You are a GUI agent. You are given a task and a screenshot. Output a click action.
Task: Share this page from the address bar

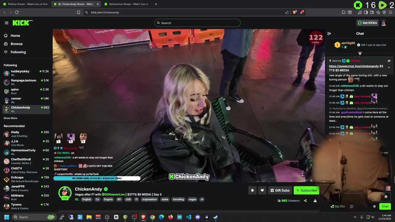[287, 12]
